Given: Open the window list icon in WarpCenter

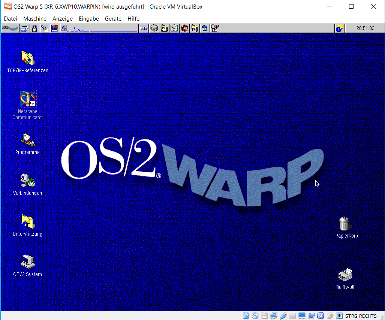Looking at the screenshot, I should (x=24, y=28).
